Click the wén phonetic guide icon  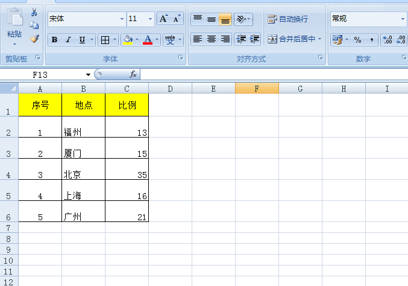pos(170,40)
